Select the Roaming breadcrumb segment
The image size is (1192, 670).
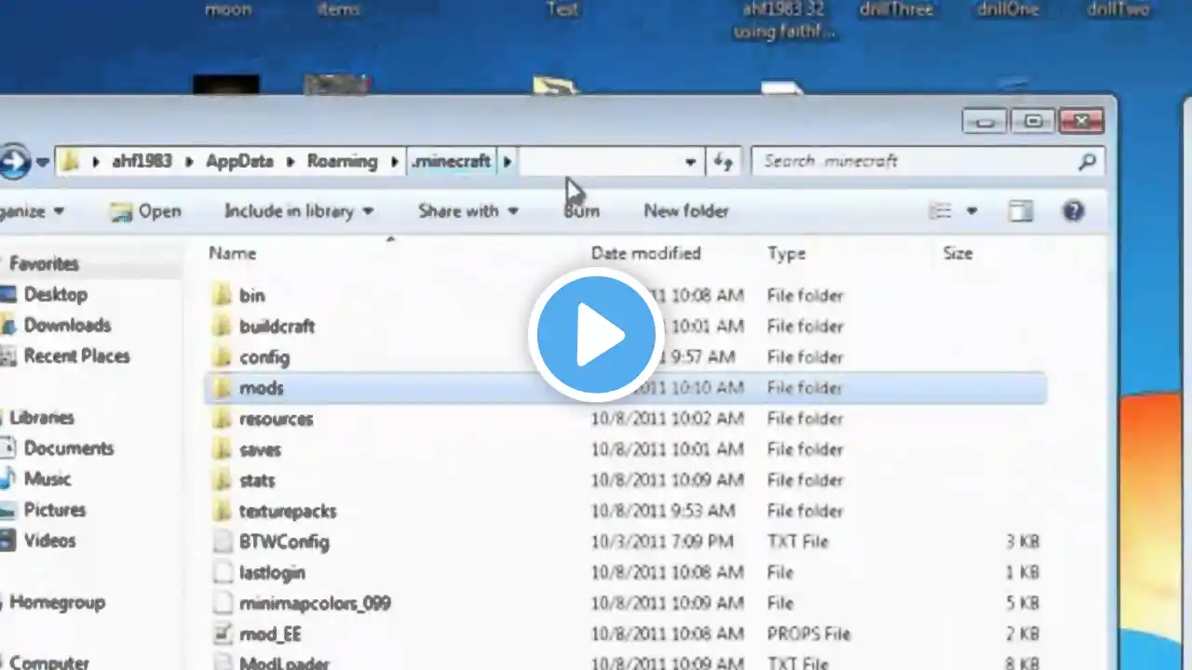(x=343, y=161)
